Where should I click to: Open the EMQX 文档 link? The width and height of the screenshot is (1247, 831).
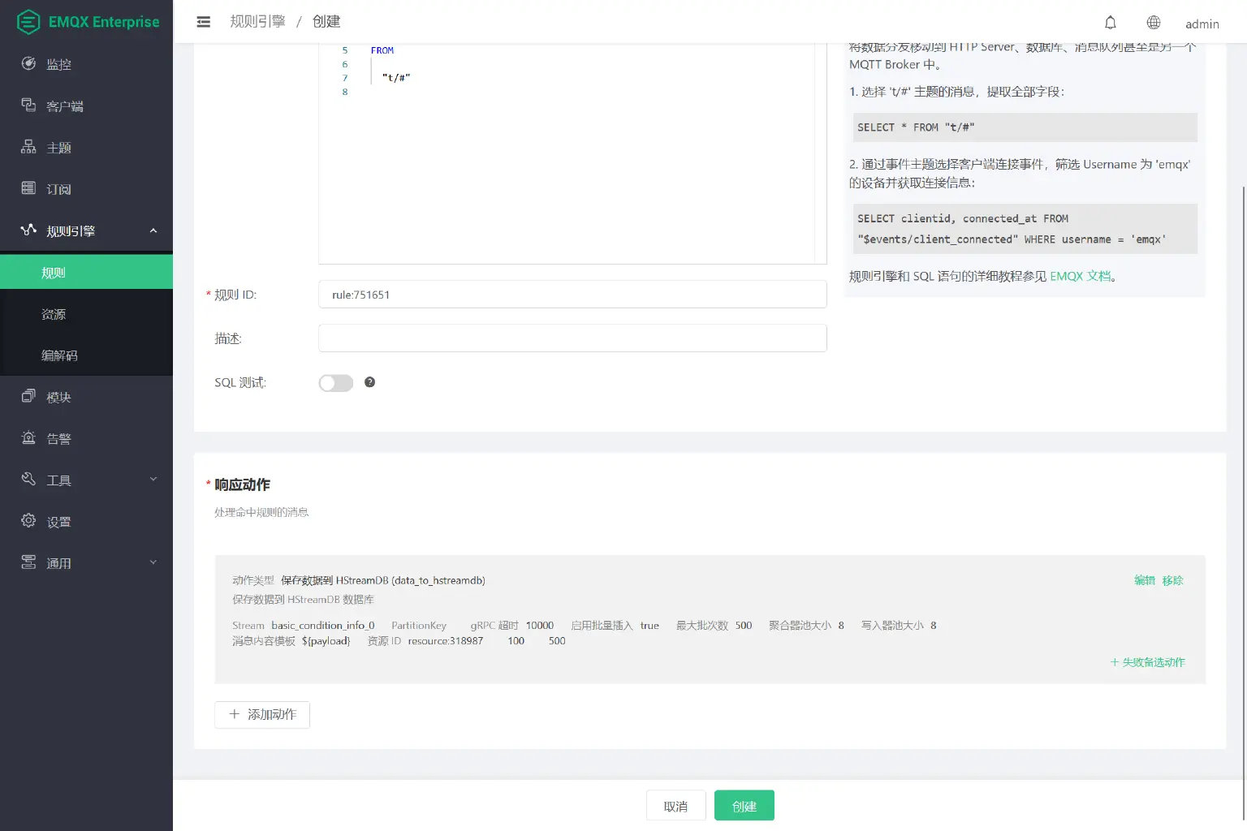pos(1081,276)
